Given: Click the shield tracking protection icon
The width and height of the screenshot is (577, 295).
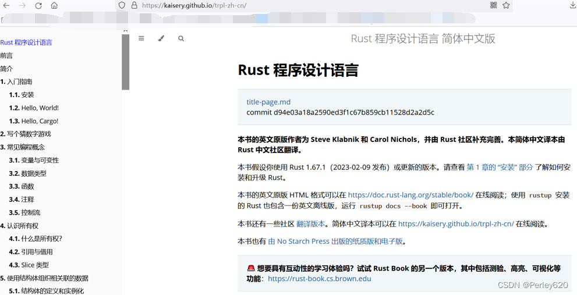Looking at the screenshot, I should click(122, 5).
